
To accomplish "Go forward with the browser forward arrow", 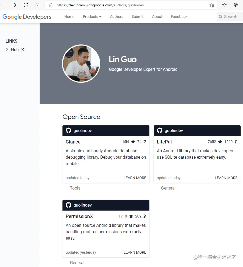I will coord(14,5).
